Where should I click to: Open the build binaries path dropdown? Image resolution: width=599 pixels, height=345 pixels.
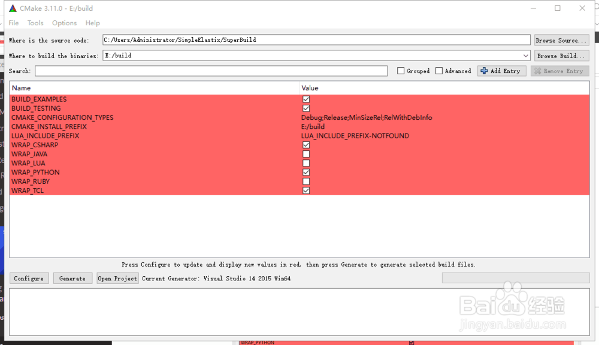click(x=525, y=55)
